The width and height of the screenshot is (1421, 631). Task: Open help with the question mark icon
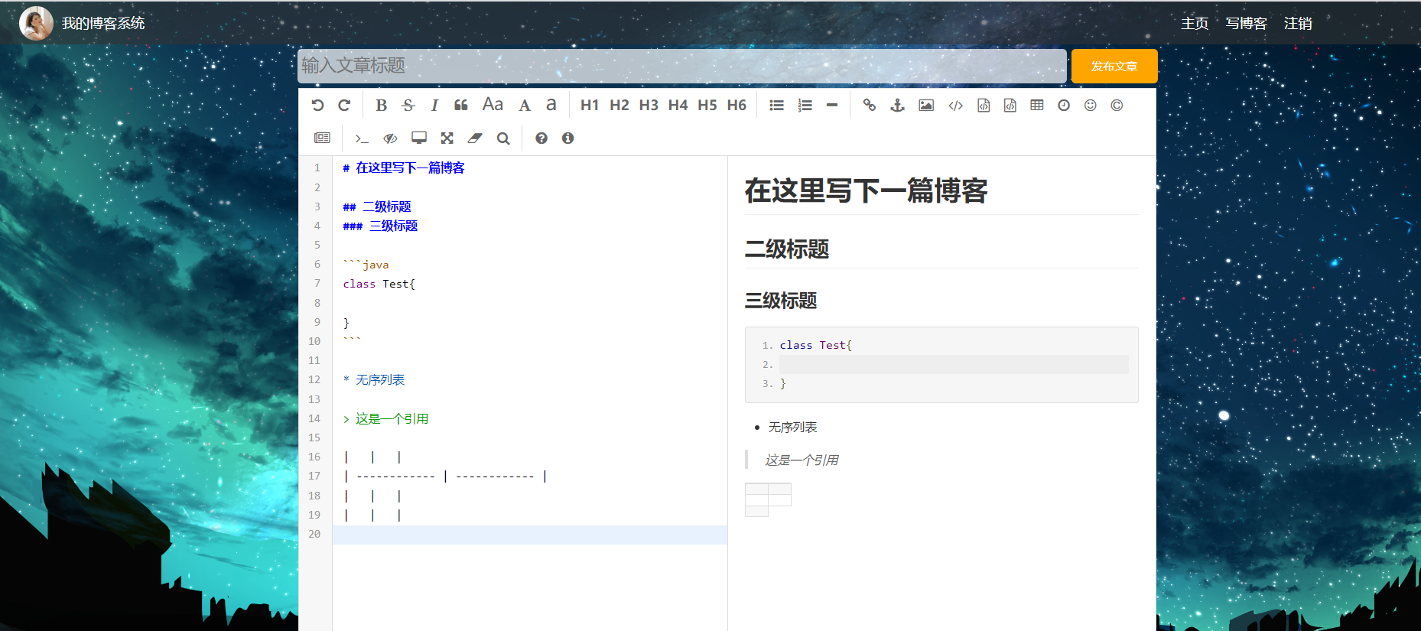coord(541,138)
